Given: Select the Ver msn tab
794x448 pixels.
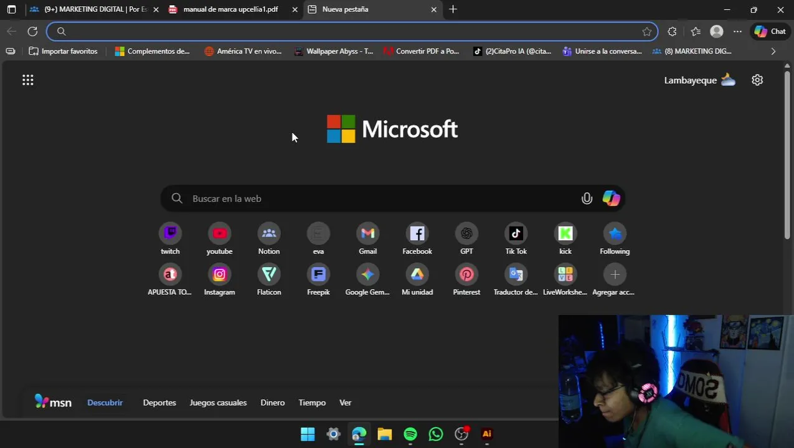Looking at the screenshot, I should [x=345, y=403].
